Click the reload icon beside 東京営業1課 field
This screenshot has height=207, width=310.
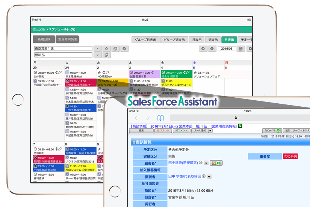106,49
